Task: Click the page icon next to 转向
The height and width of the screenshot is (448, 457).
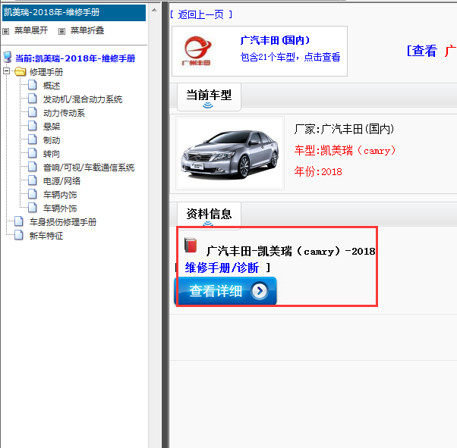Action: tap(33, 153)
